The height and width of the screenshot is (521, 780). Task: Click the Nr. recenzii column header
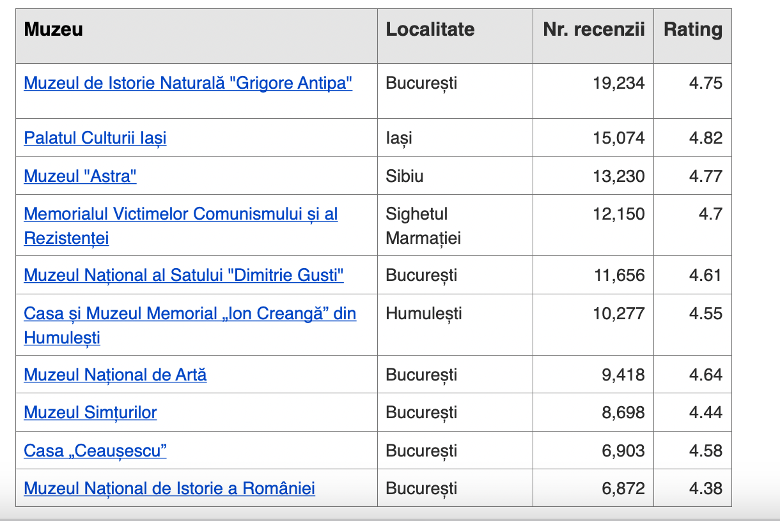(x=593, y=29)
